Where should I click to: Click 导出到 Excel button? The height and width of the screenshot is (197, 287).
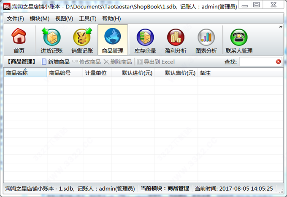155,62
